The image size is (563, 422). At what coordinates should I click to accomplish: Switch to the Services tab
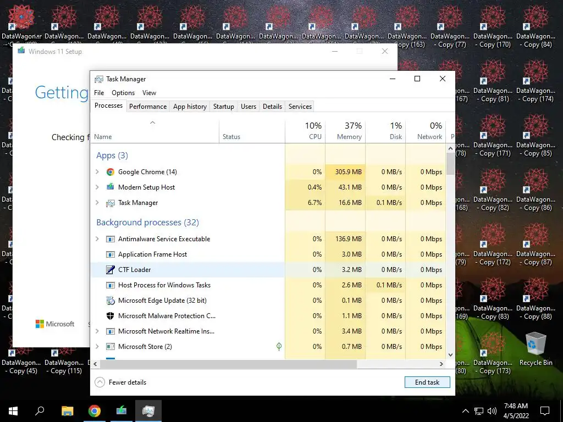point(300,107)
